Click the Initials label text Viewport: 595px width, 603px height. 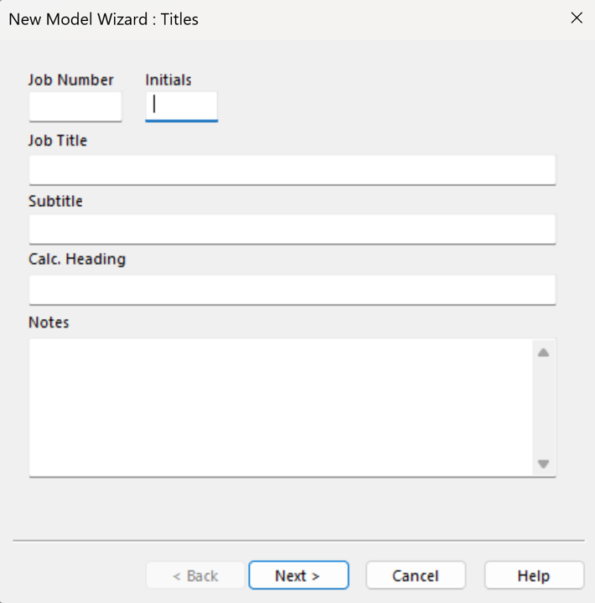pyautogui.click(x=168, y=80)
